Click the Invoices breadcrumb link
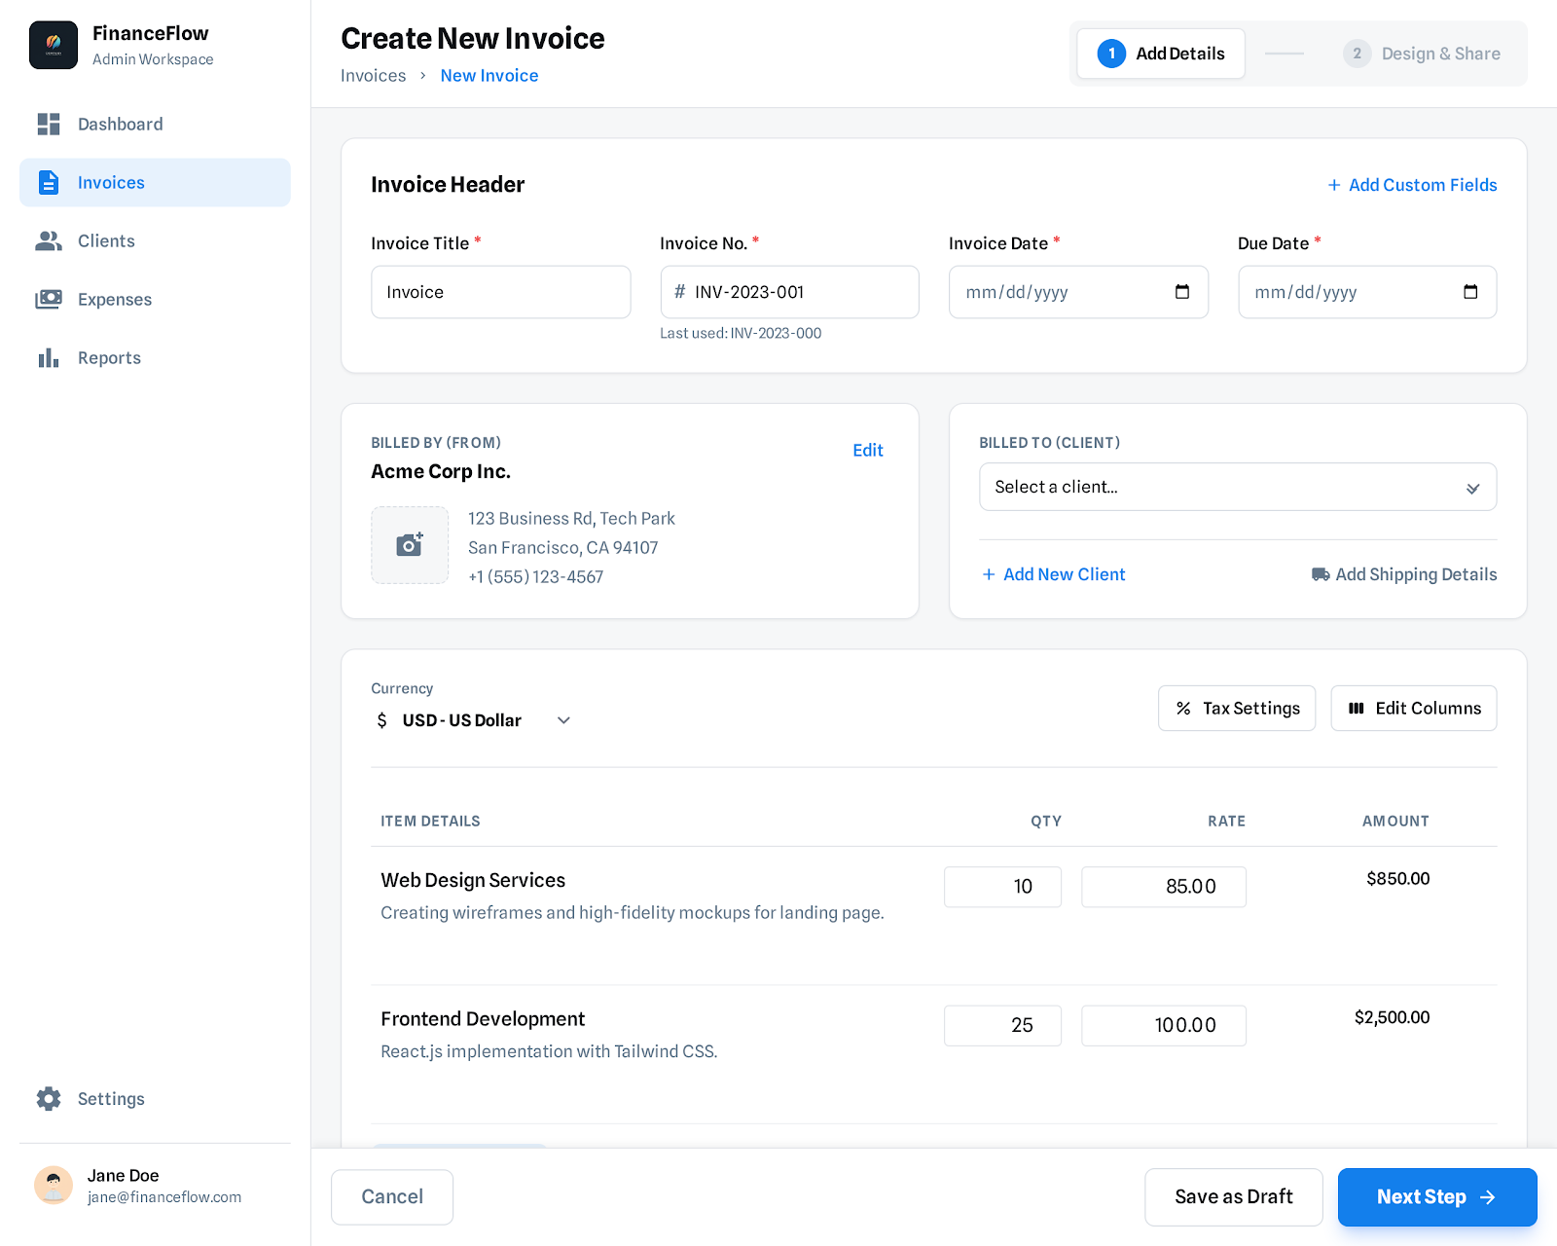Viewport: 1557px width, 1246px height. 373,76
